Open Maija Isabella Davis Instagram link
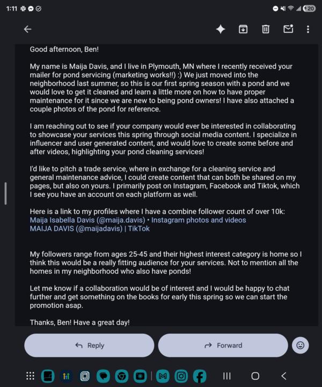 tap(138, 220)
